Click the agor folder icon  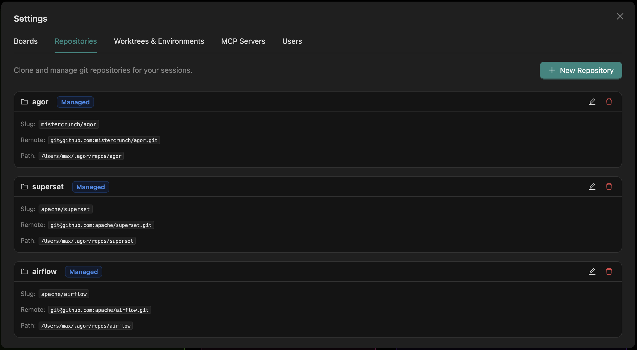[x=24, y=102]
